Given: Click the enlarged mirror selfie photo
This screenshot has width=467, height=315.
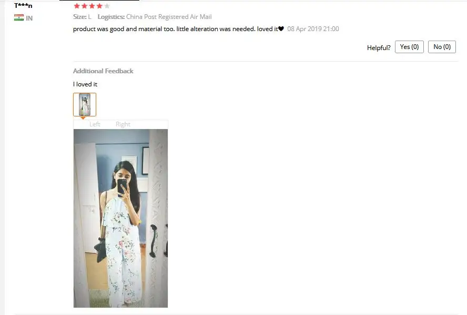Looking at the screenshot, I should tap(120, 218).
